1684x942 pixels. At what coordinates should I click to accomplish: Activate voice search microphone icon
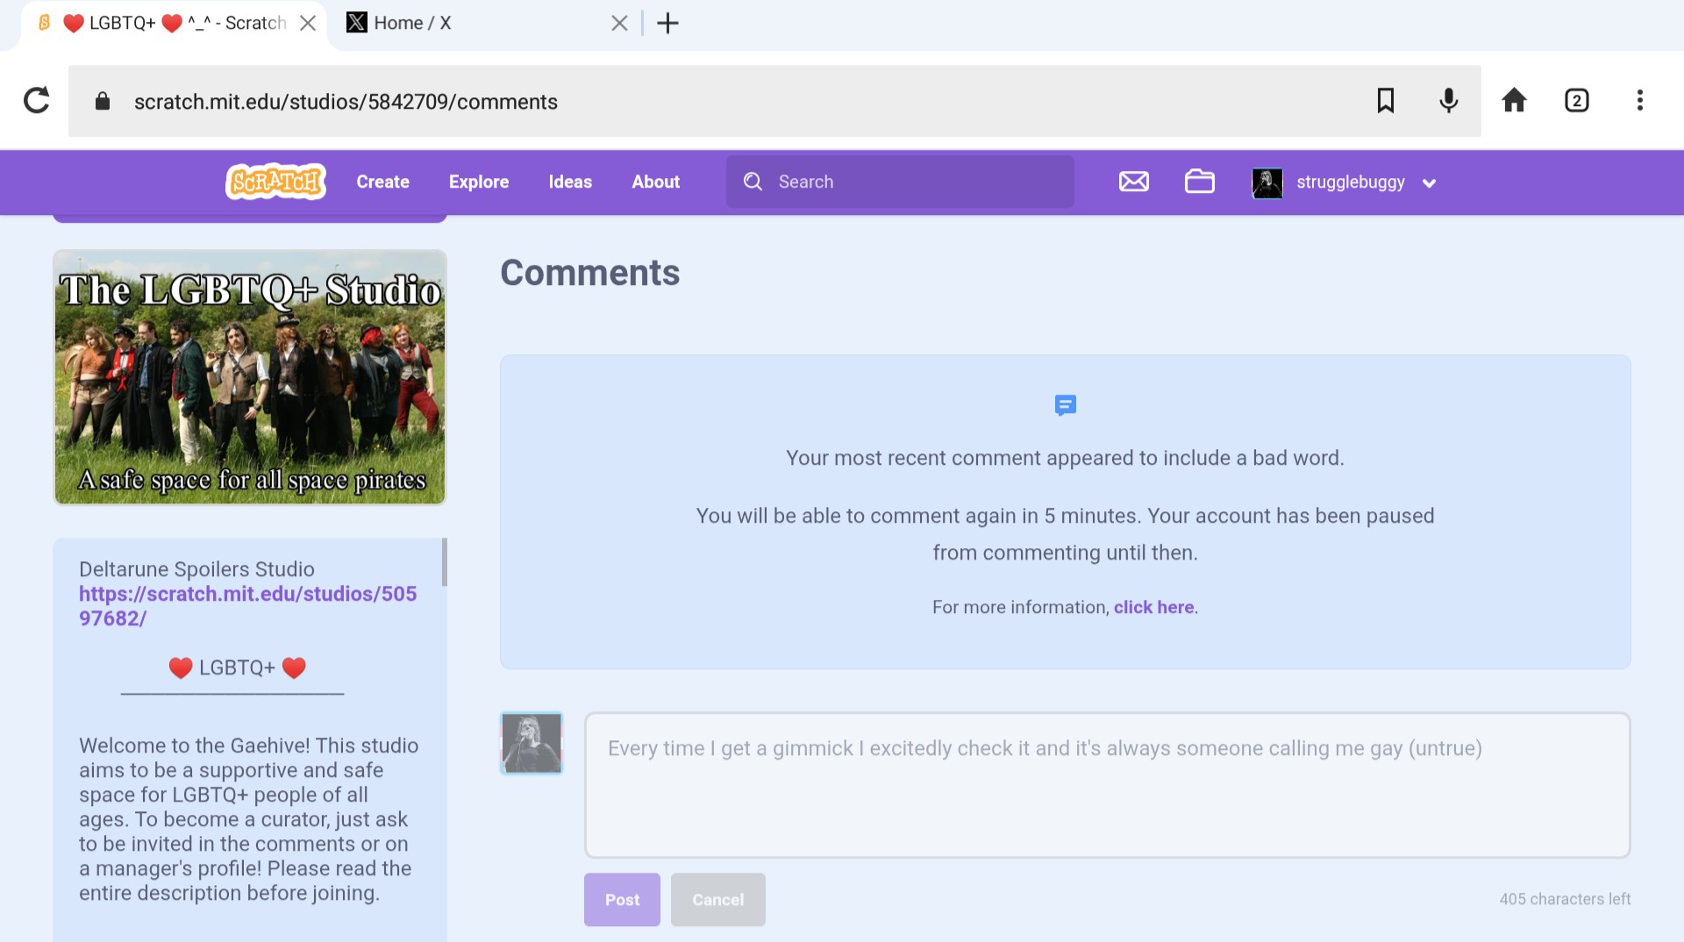(1449, 101)
